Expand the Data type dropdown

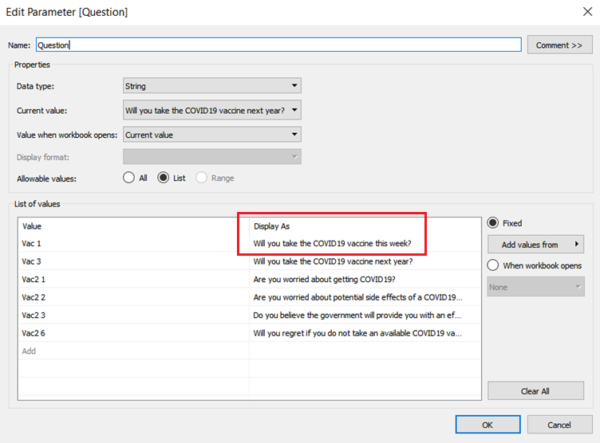coord(212,86)
